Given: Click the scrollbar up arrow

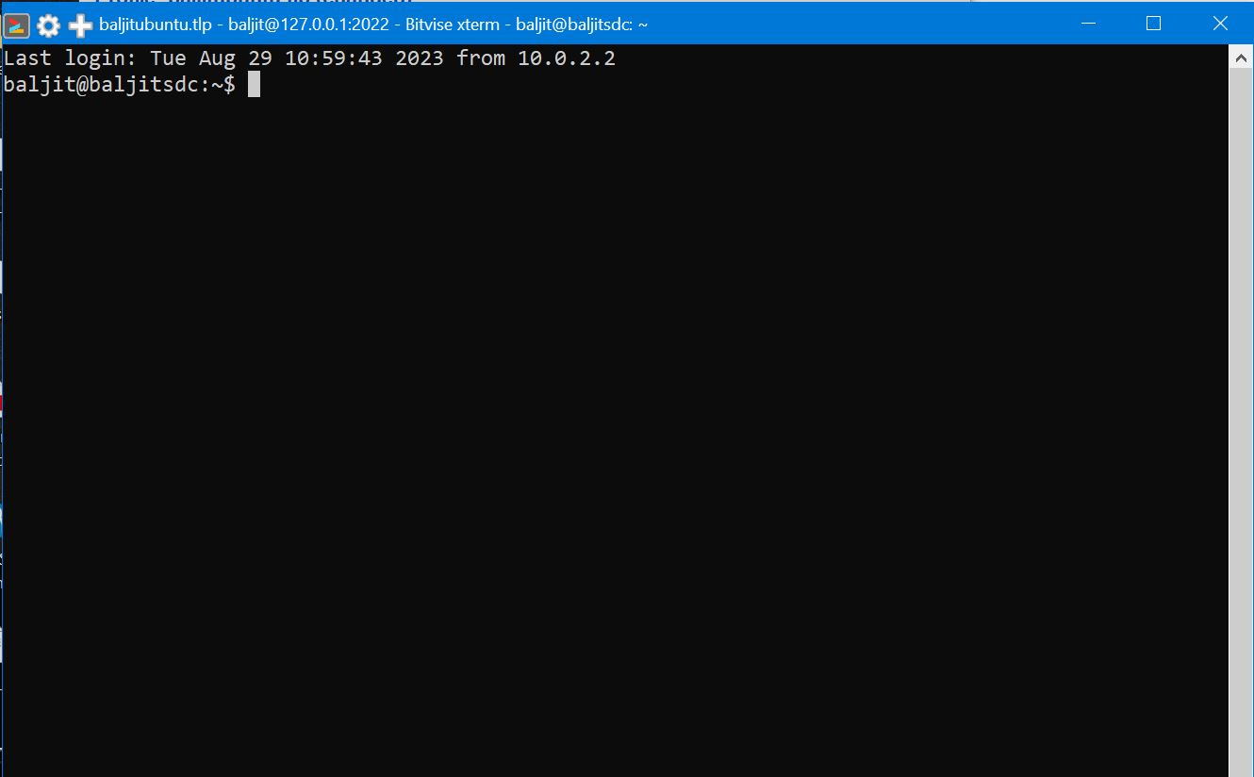Looking at the screenshot, I should pyautogui.click(x=1242, y=58).
